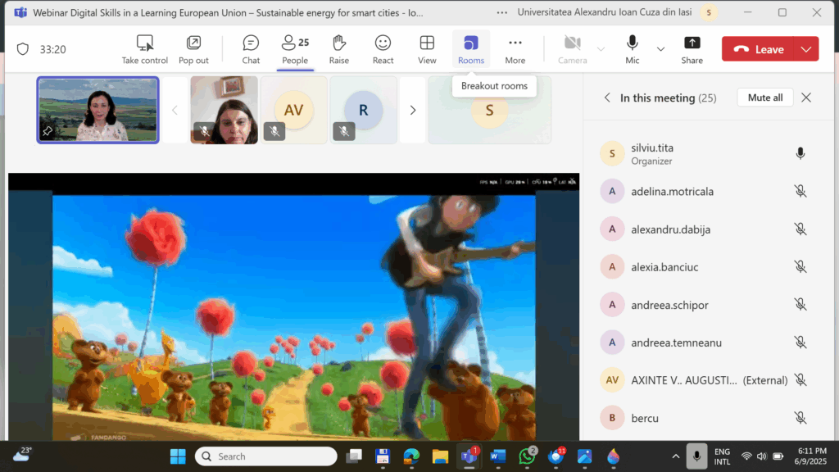Open the Chat panel

click(x=251, y=49)
